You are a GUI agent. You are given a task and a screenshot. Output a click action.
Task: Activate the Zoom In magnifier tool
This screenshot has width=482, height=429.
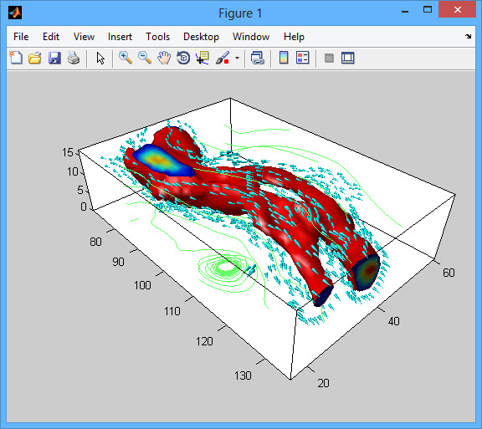tap(126, 58)
